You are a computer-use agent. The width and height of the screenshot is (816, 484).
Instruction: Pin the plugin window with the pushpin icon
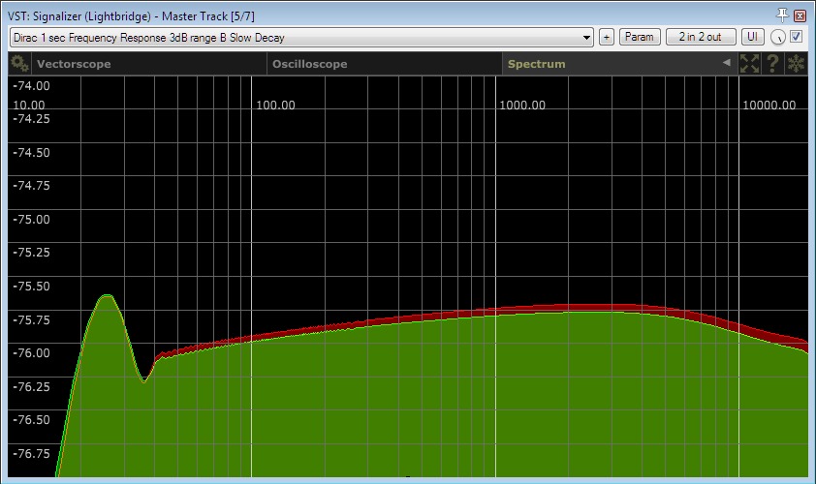click(783, 15)
